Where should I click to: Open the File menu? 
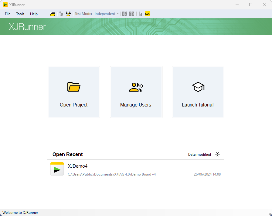pos(8,14)
